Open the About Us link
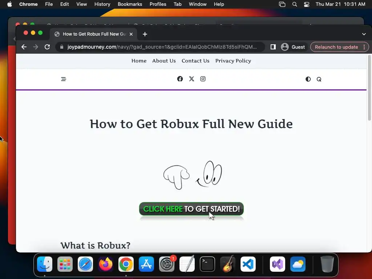This screenshot has width=372, height=279. tap(164, 61)
